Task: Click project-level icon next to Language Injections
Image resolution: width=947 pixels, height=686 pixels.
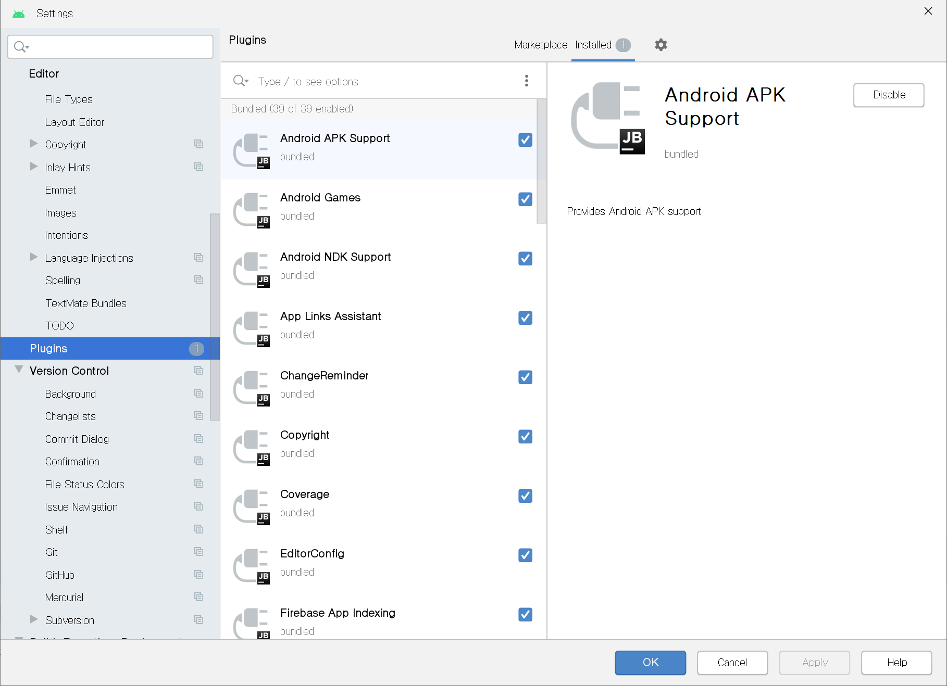Action: point(198,258)
